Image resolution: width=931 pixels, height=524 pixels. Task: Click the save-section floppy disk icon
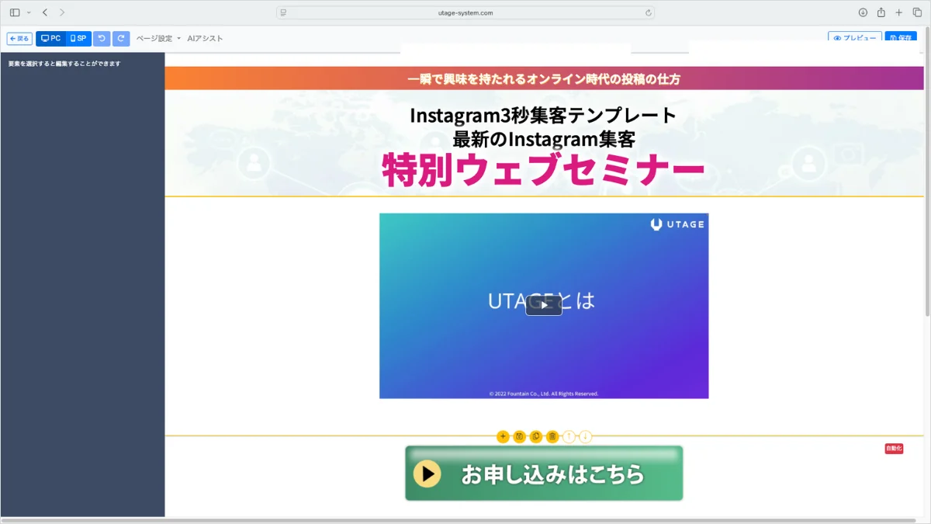tap(519, 437)
